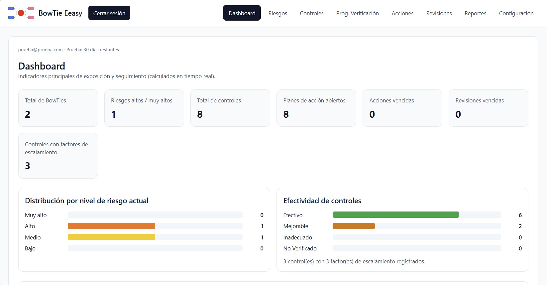Screen dimensions: 547x285
Task: Click the yellow Medio risk bar
Action: [x=111, y=237]
